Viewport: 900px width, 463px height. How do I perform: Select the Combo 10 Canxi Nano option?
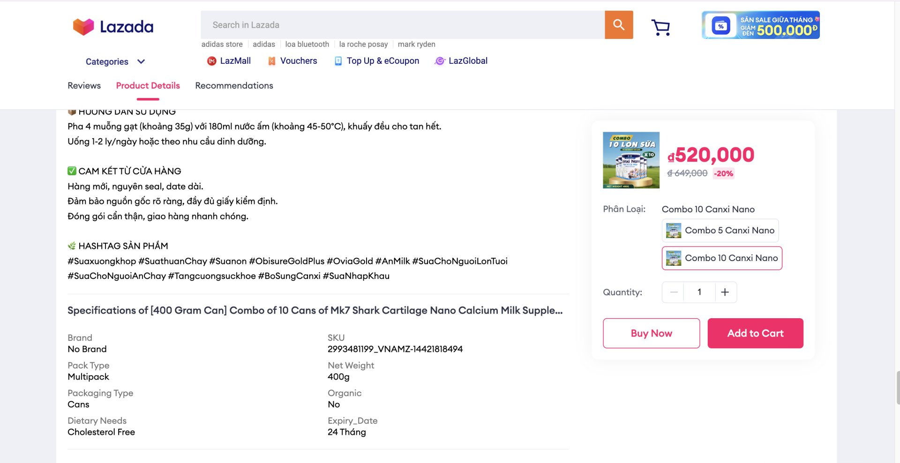(722, 258)
